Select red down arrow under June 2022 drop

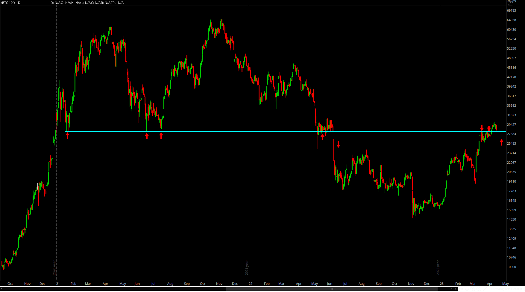[338, 145]
